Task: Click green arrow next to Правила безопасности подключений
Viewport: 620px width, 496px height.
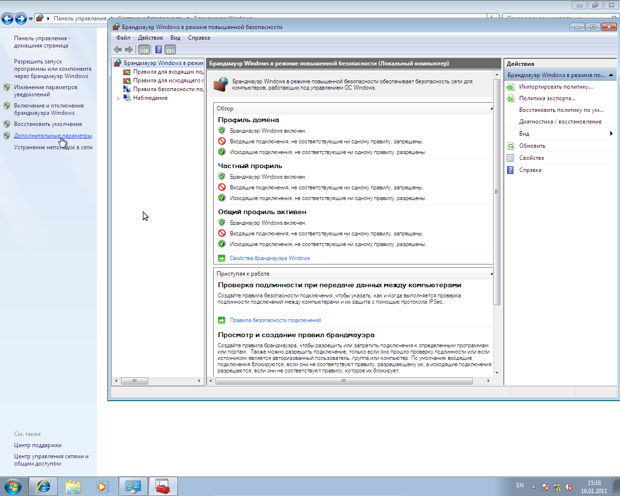Action: tap(222, 320)
